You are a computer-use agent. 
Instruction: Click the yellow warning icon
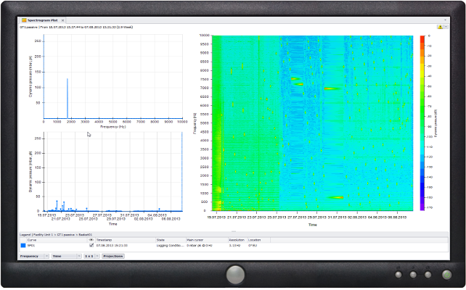tap(440, 27)
